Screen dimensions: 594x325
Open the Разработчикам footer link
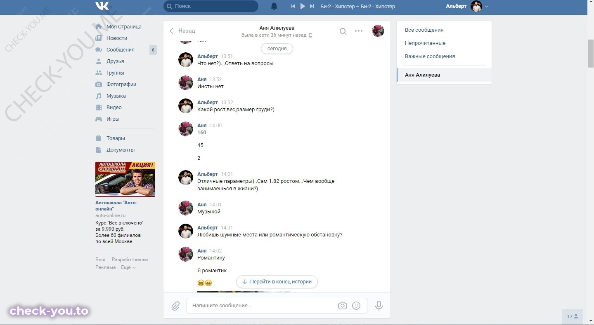[x=130, y=260]
